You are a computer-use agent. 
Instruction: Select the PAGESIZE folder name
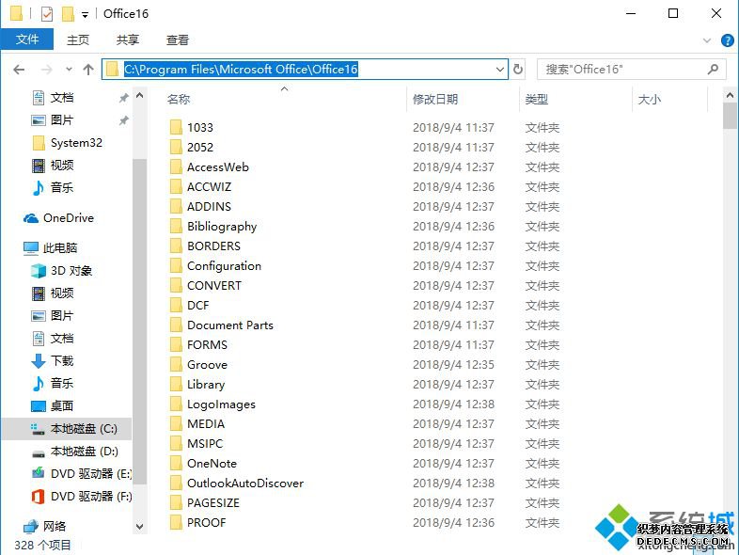pos(213,503)
